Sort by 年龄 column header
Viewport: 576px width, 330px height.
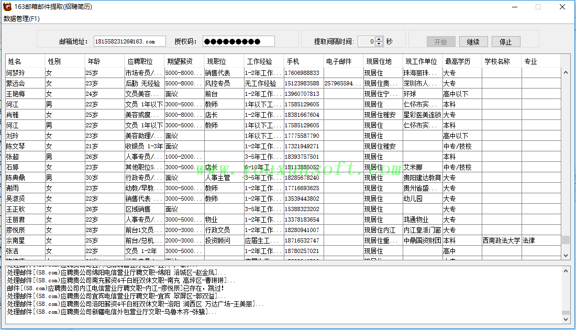pyautogui.click(x=105, y=61)
